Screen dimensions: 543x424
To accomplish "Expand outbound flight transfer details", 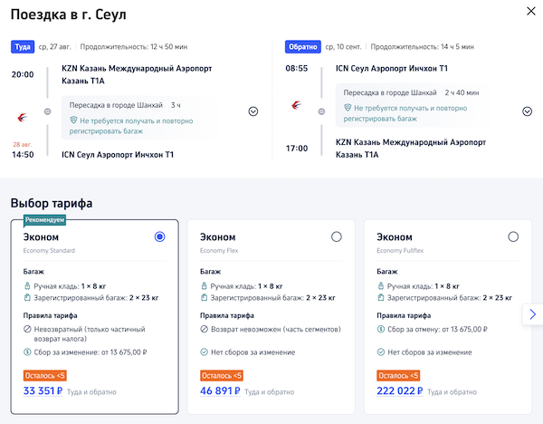I will (x=253, y=111).
